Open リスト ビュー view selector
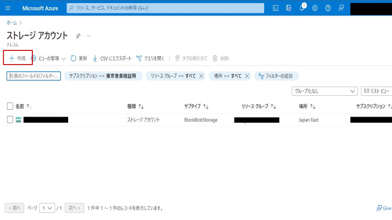The width and height of the screenshot is (392, 220). click(x=377, y=91)
